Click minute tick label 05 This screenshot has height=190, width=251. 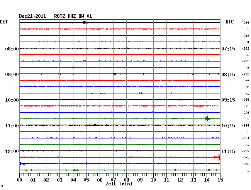(x=86, y=180)
